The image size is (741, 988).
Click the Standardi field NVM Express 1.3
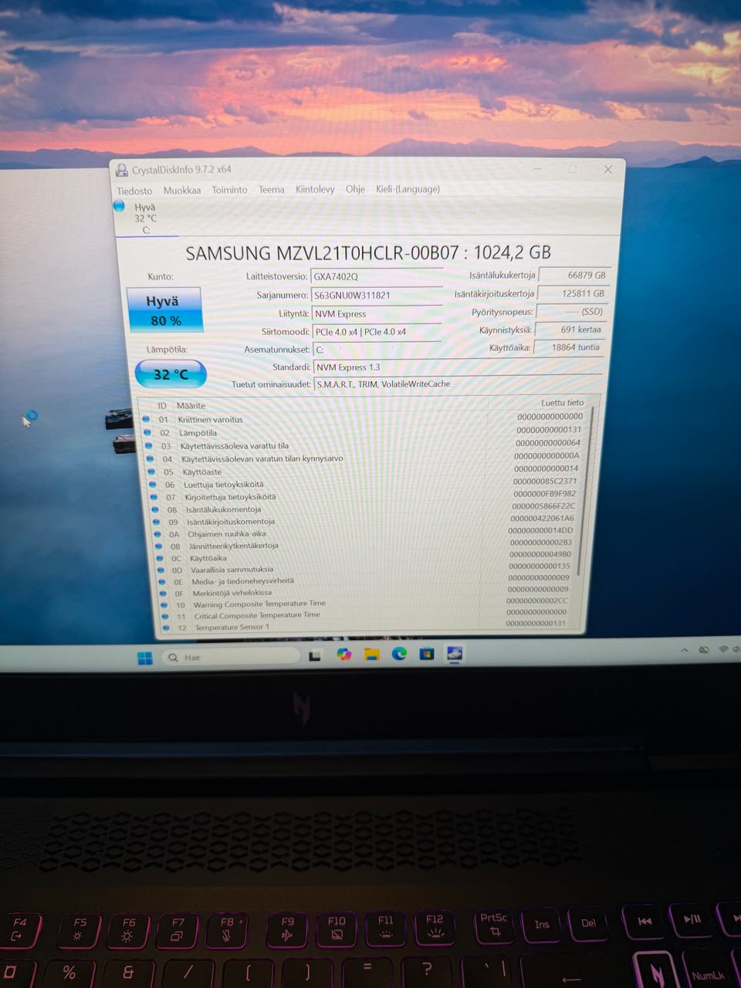(x=457, y=367)
